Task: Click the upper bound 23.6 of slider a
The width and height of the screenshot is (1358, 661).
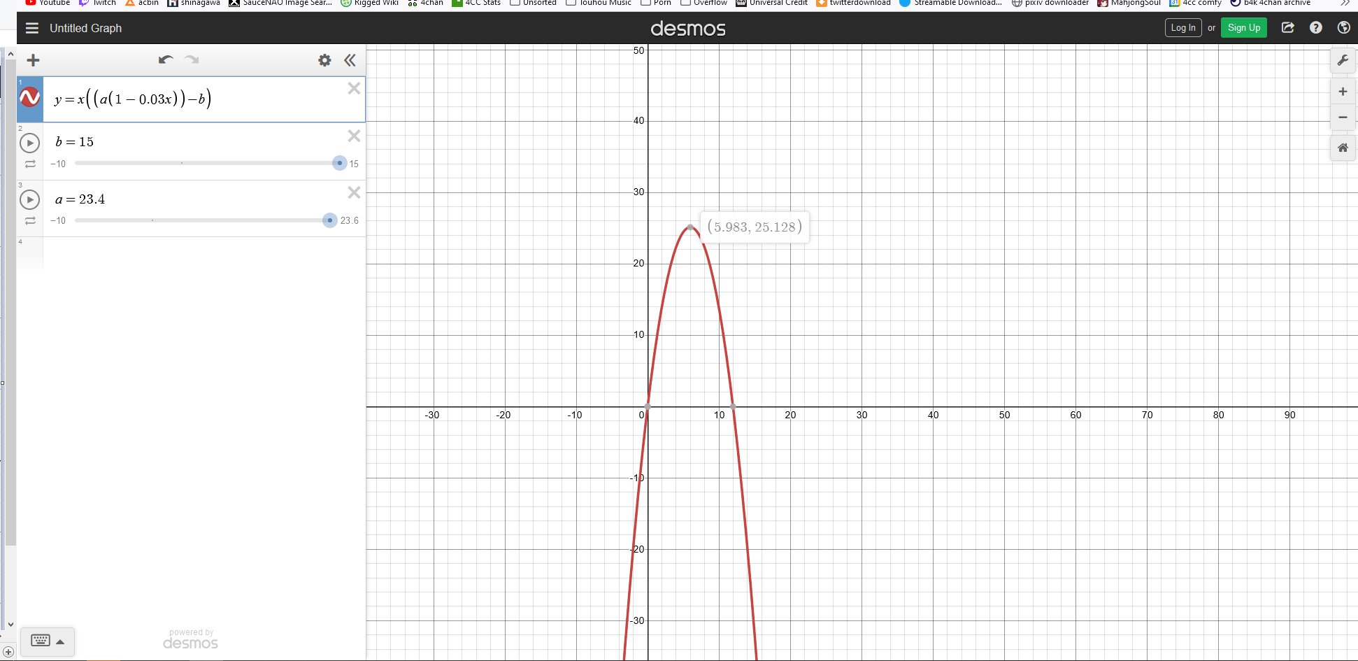Action: point(350,220)
